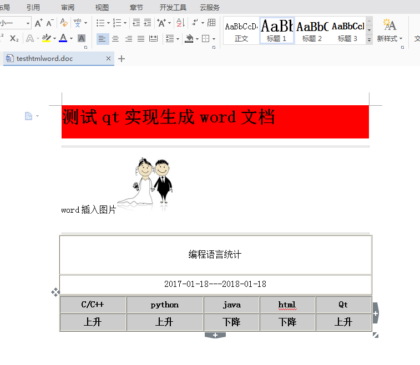This screenshot has width=420, height=365.
Task: Expand the font color dropdown arrow
Action: [x=71, y=39]
